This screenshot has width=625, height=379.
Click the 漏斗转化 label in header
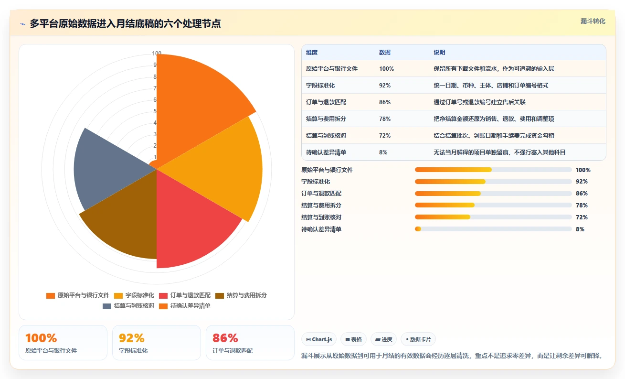click(x=593, y=21)
